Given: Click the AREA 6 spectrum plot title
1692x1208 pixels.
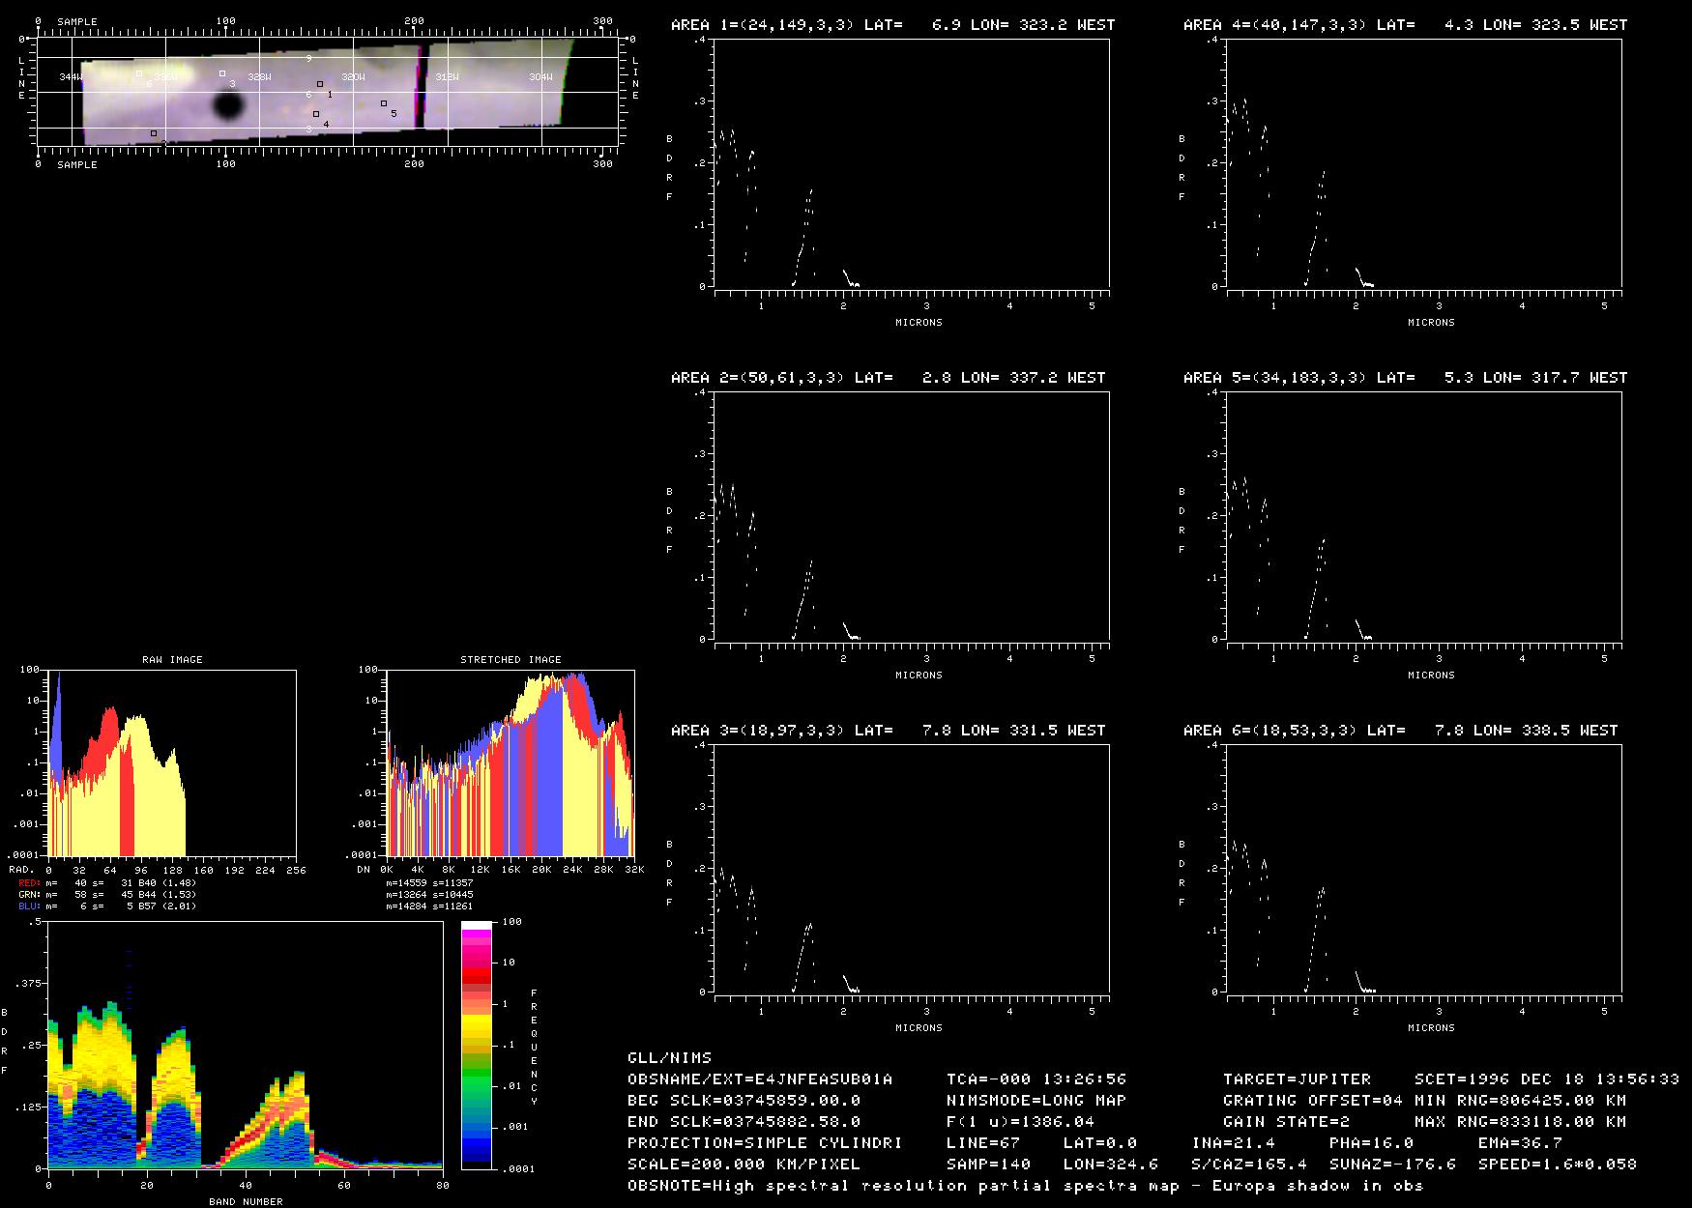Looking at the screenshot, I should [1400, 730].
